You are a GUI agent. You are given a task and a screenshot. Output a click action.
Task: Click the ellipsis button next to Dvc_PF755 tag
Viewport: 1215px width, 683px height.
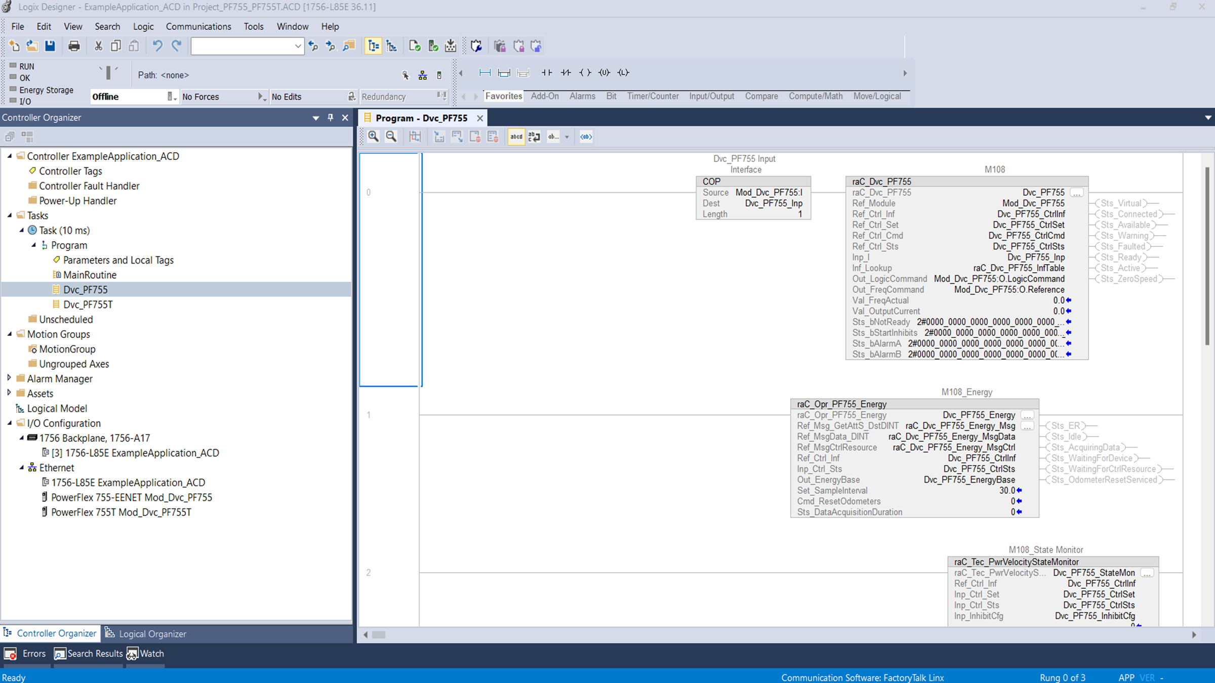[1076, 193]
